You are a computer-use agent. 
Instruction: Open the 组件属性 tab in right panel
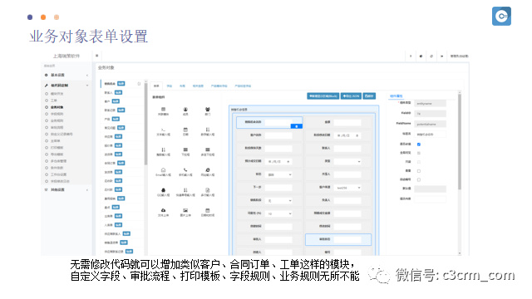coord(396,96)
